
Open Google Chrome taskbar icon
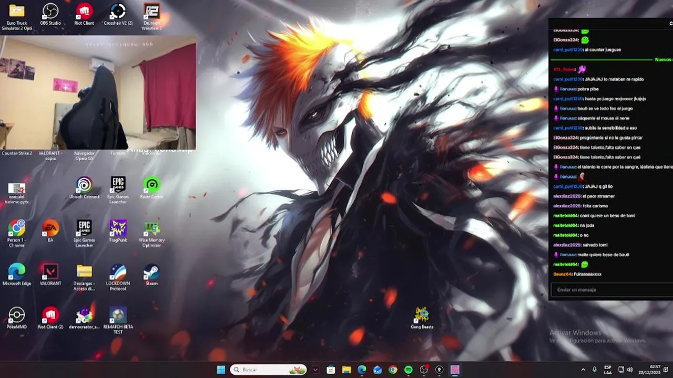tap(393, 370)
